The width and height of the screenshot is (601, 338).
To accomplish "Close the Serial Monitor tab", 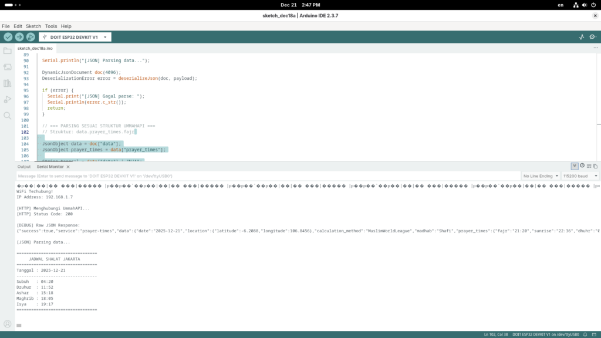I will click(67, 167).
